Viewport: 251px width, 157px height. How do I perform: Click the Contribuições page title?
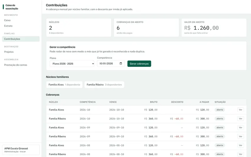57,5
